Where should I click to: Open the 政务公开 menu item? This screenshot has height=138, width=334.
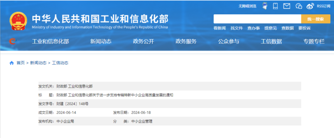143,42
